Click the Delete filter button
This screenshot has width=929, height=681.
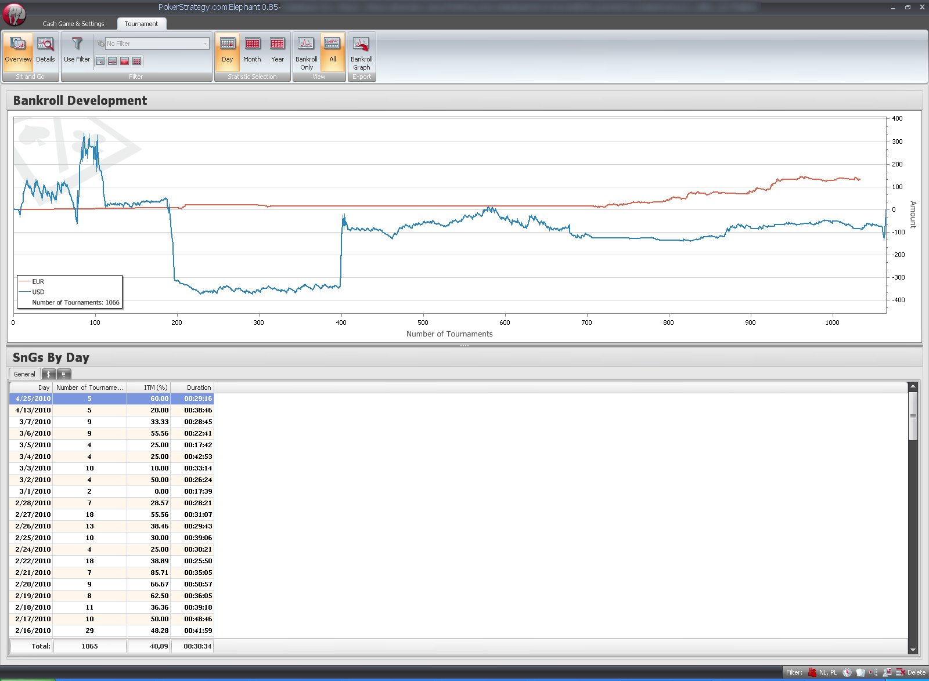click(911, 672)
